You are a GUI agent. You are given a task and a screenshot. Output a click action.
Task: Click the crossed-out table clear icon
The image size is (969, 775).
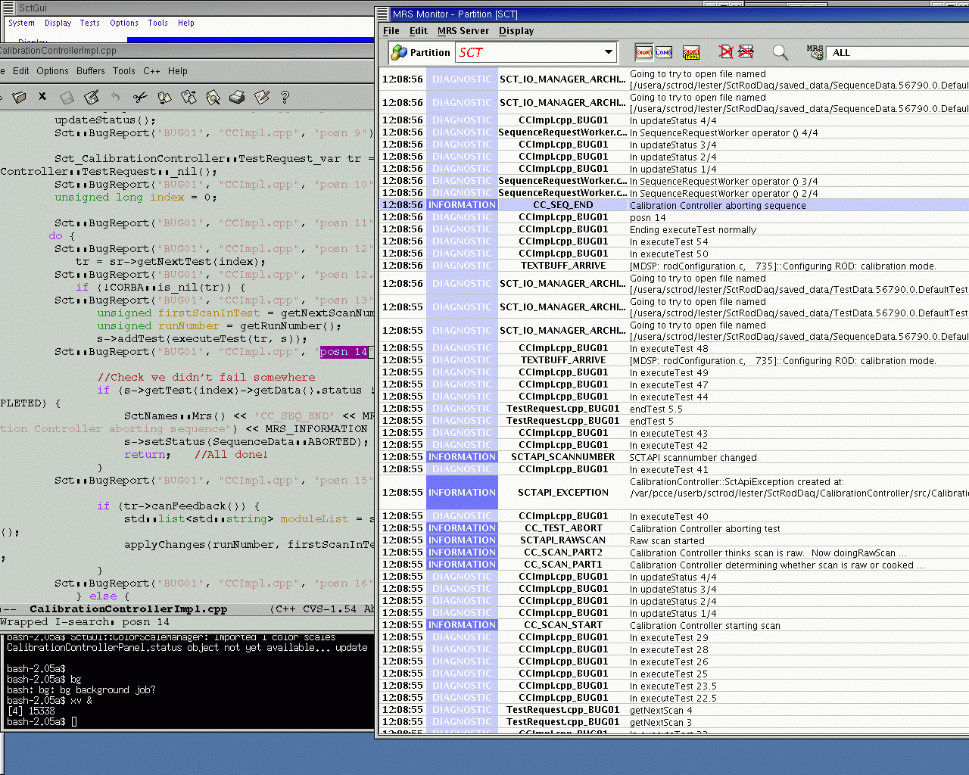746,51
